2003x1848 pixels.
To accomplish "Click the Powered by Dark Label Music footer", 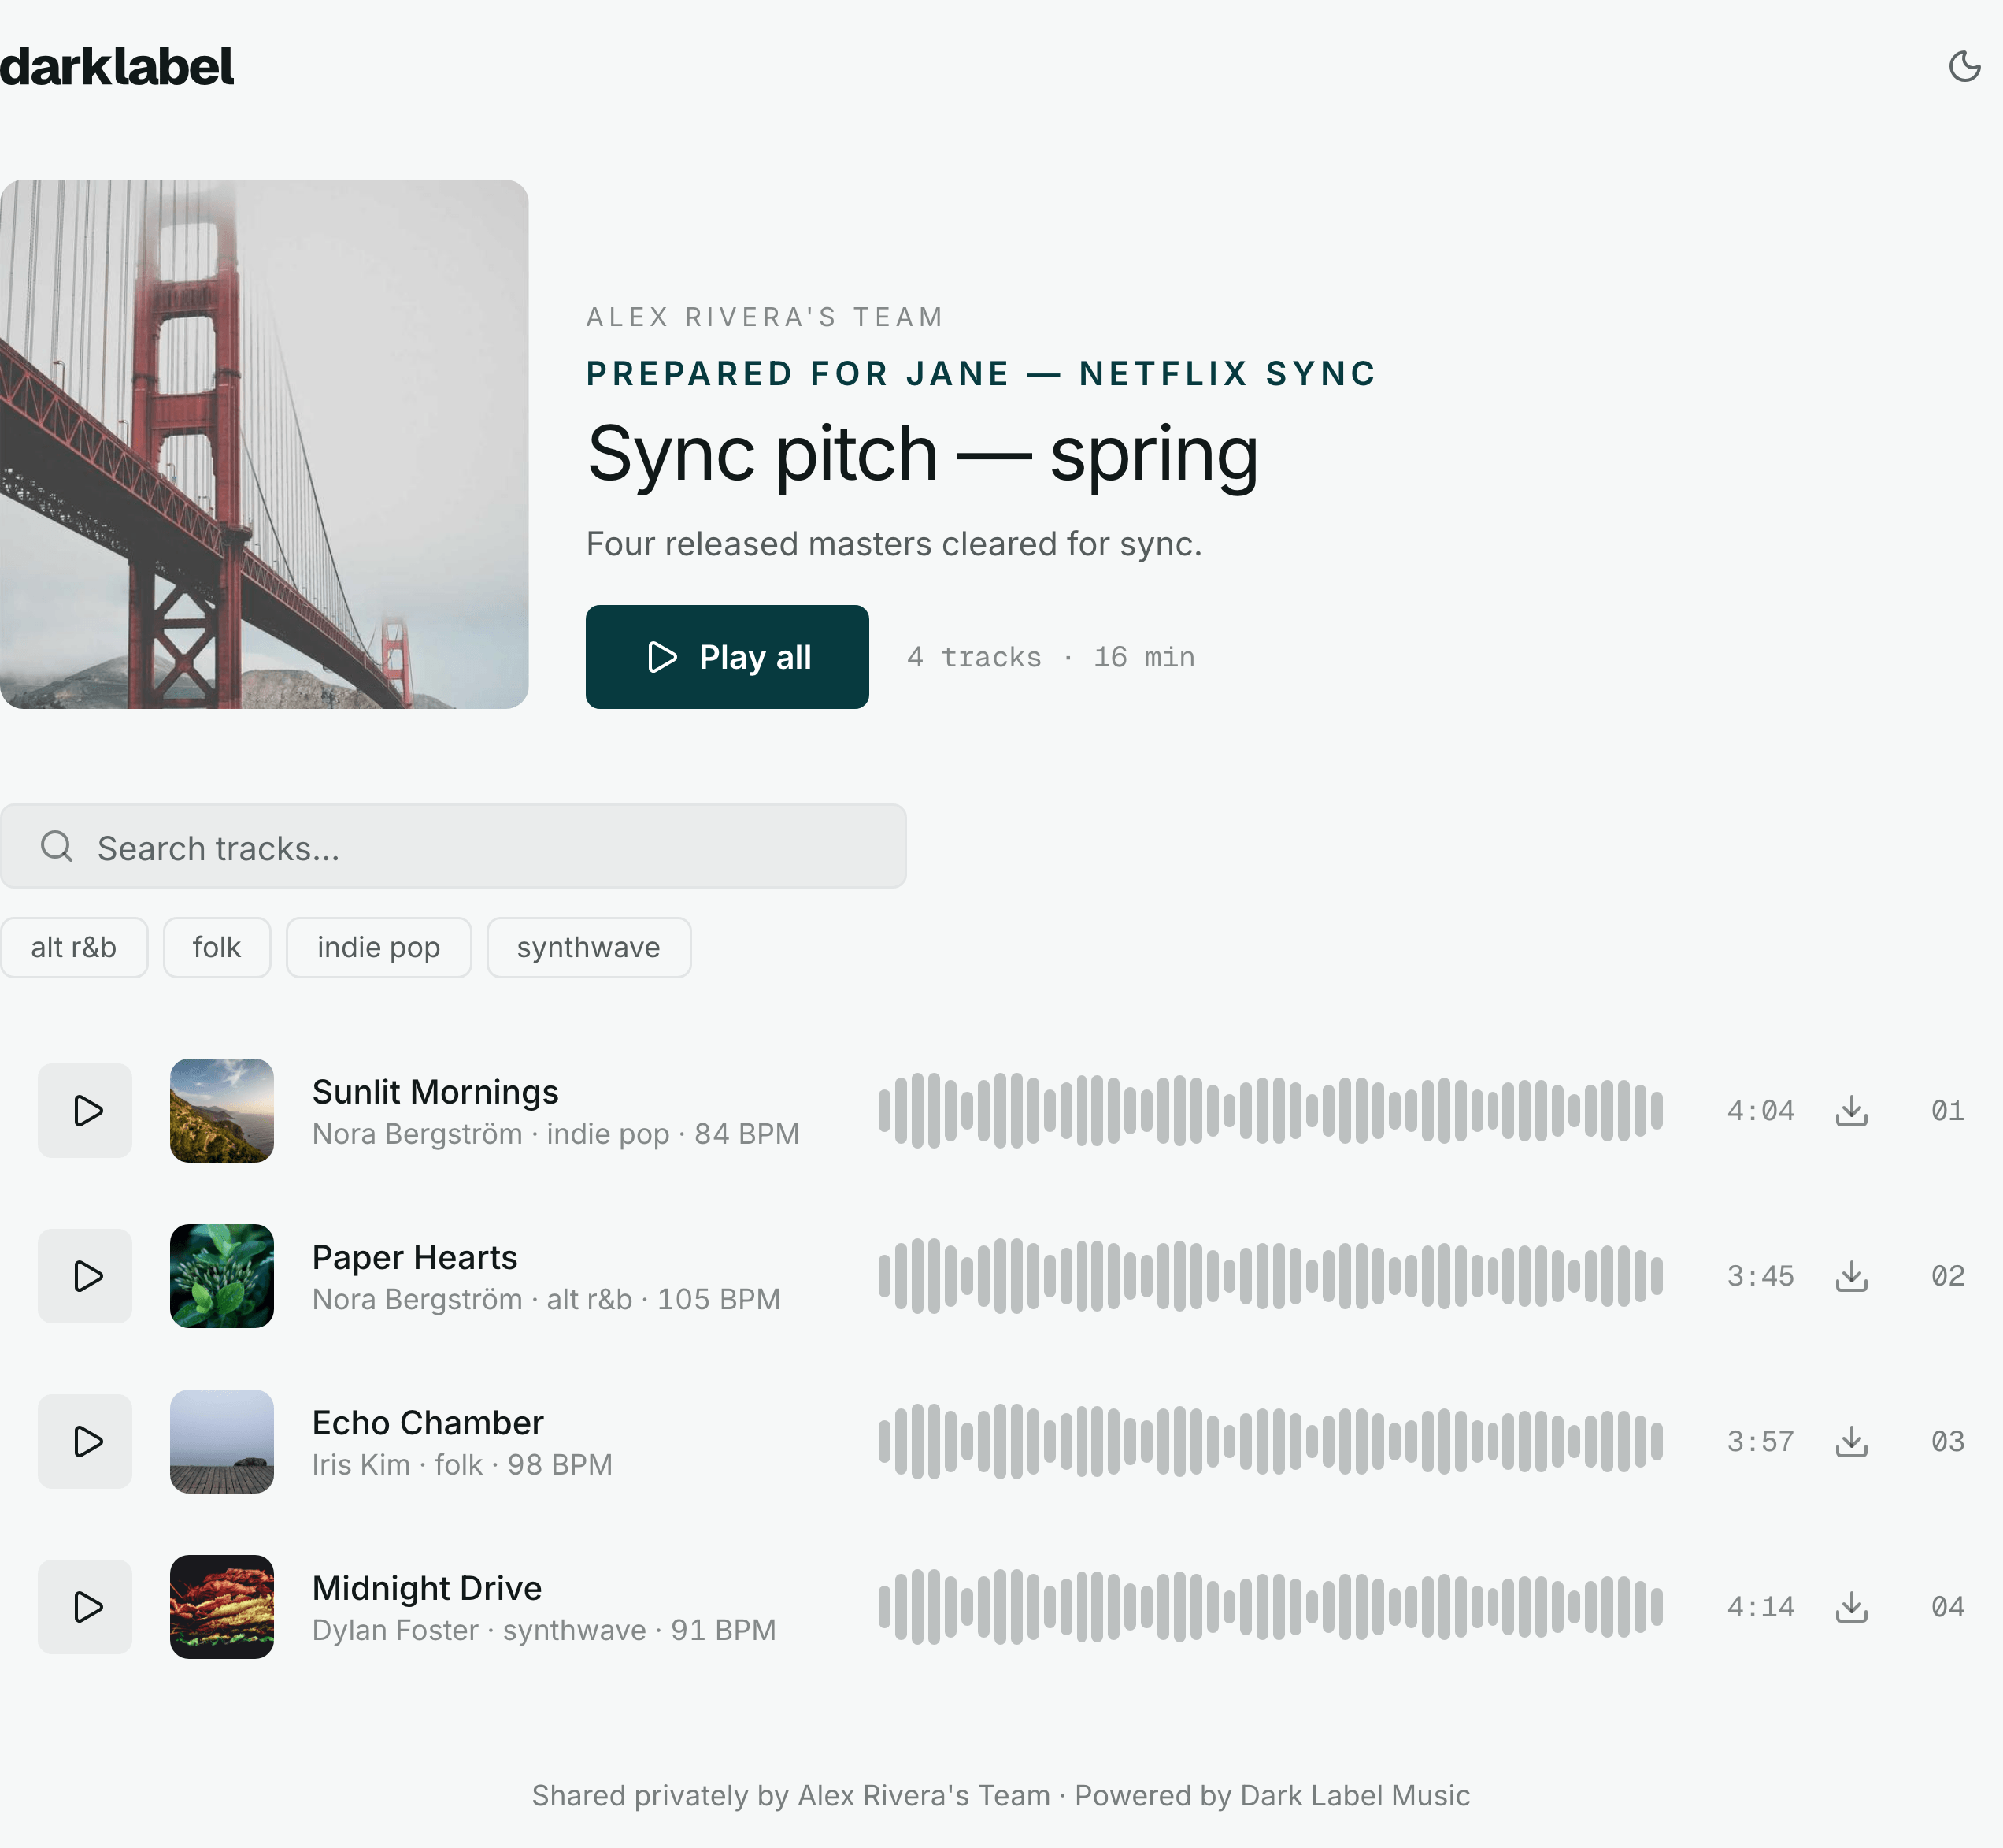I will click(1272, 1795).
